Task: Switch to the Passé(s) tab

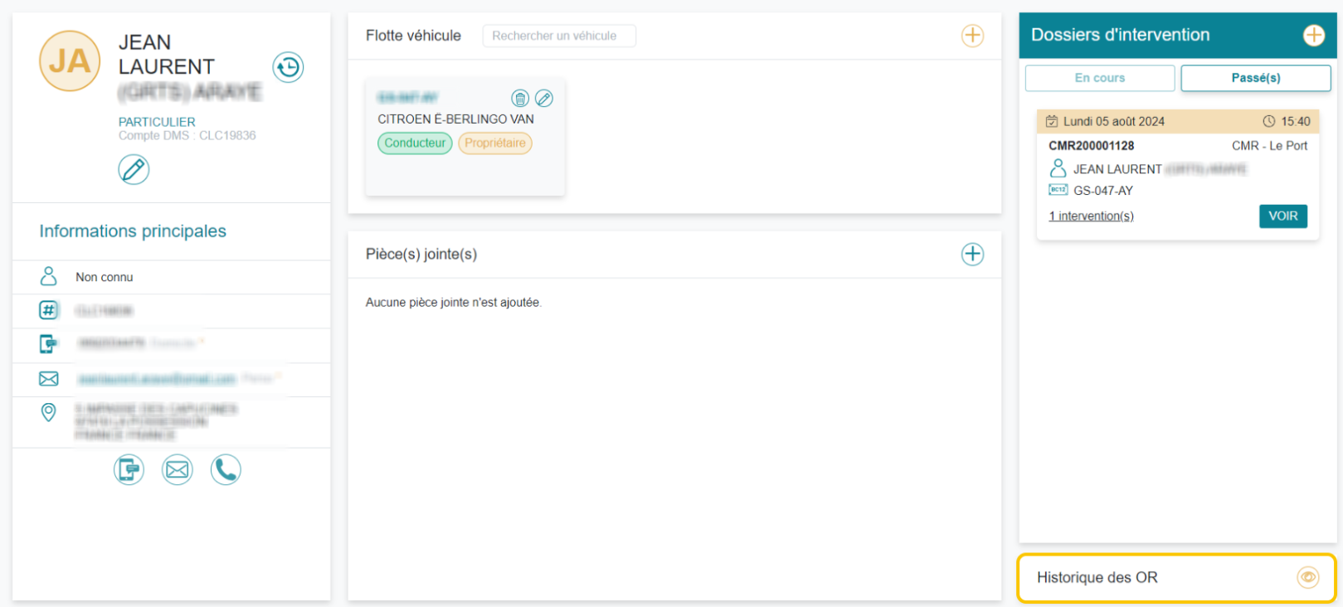Action: (x=1256, y=78)
